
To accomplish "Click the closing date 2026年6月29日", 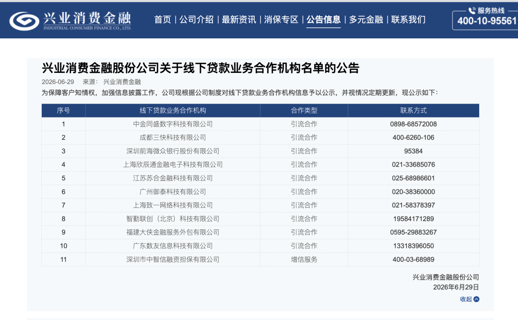I will [x=456, y=287].
